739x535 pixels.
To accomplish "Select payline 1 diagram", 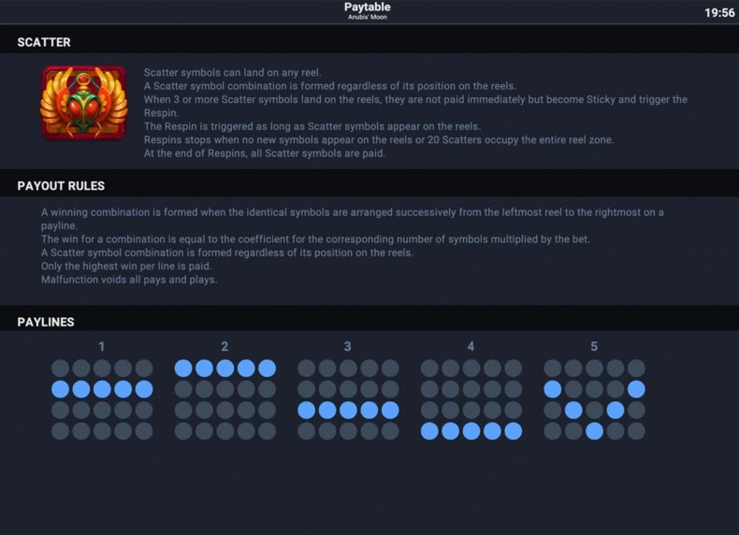I will [102, 399].
